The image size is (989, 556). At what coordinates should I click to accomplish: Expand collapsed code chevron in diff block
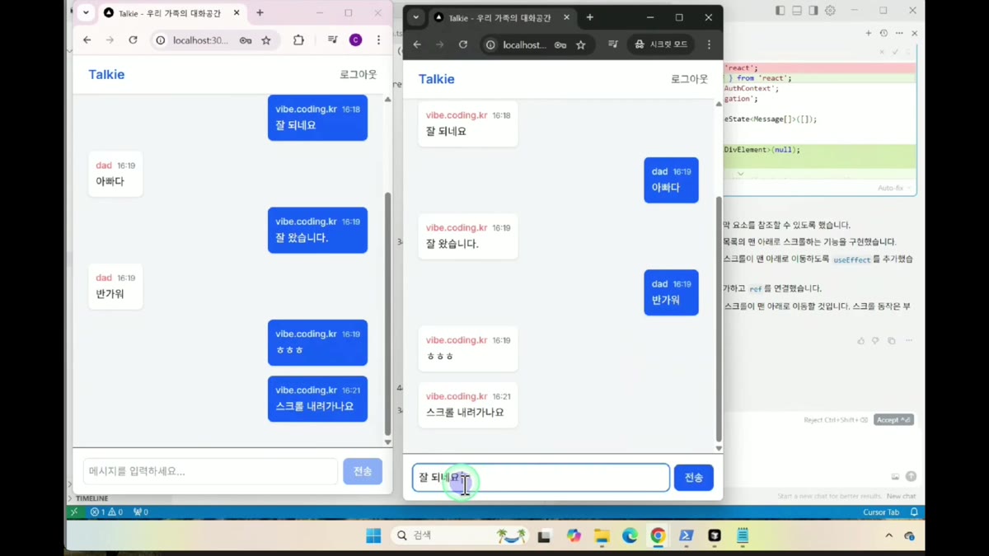pyautogui.click(x=740, y=174)
